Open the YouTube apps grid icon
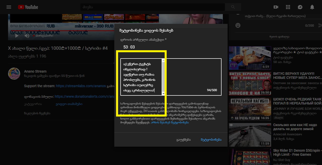Image resolution: width=322 pixels, height=165 pixels. 288,7
